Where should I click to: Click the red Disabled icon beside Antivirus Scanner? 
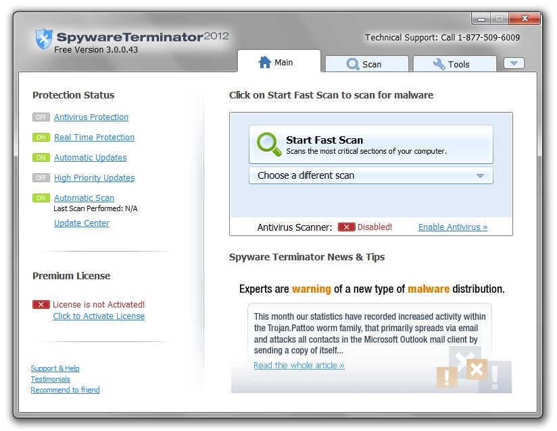346,227
